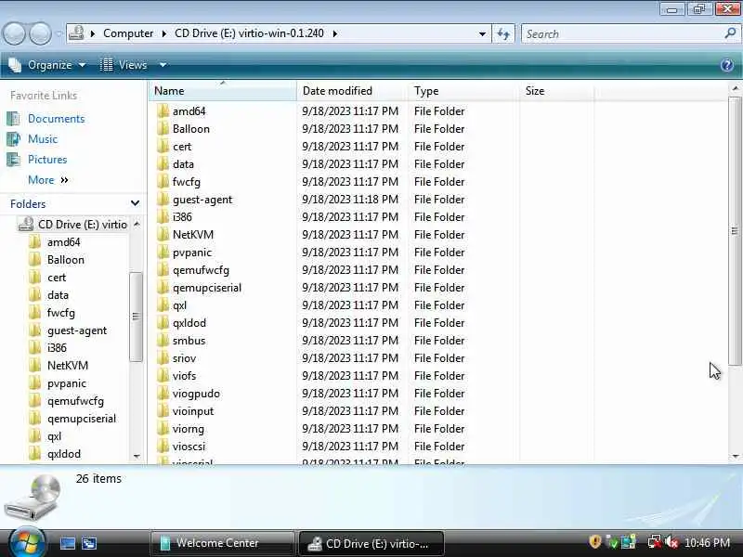The image size is (743, 557).
Task: Focus the Search input box
Action: [623, 33]
